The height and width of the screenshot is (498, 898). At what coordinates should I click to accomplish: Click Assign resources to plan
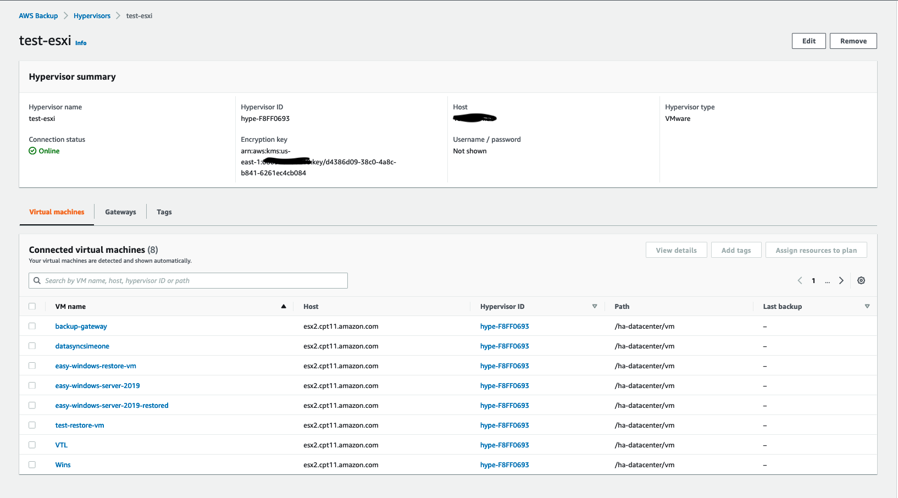(816, 250)
